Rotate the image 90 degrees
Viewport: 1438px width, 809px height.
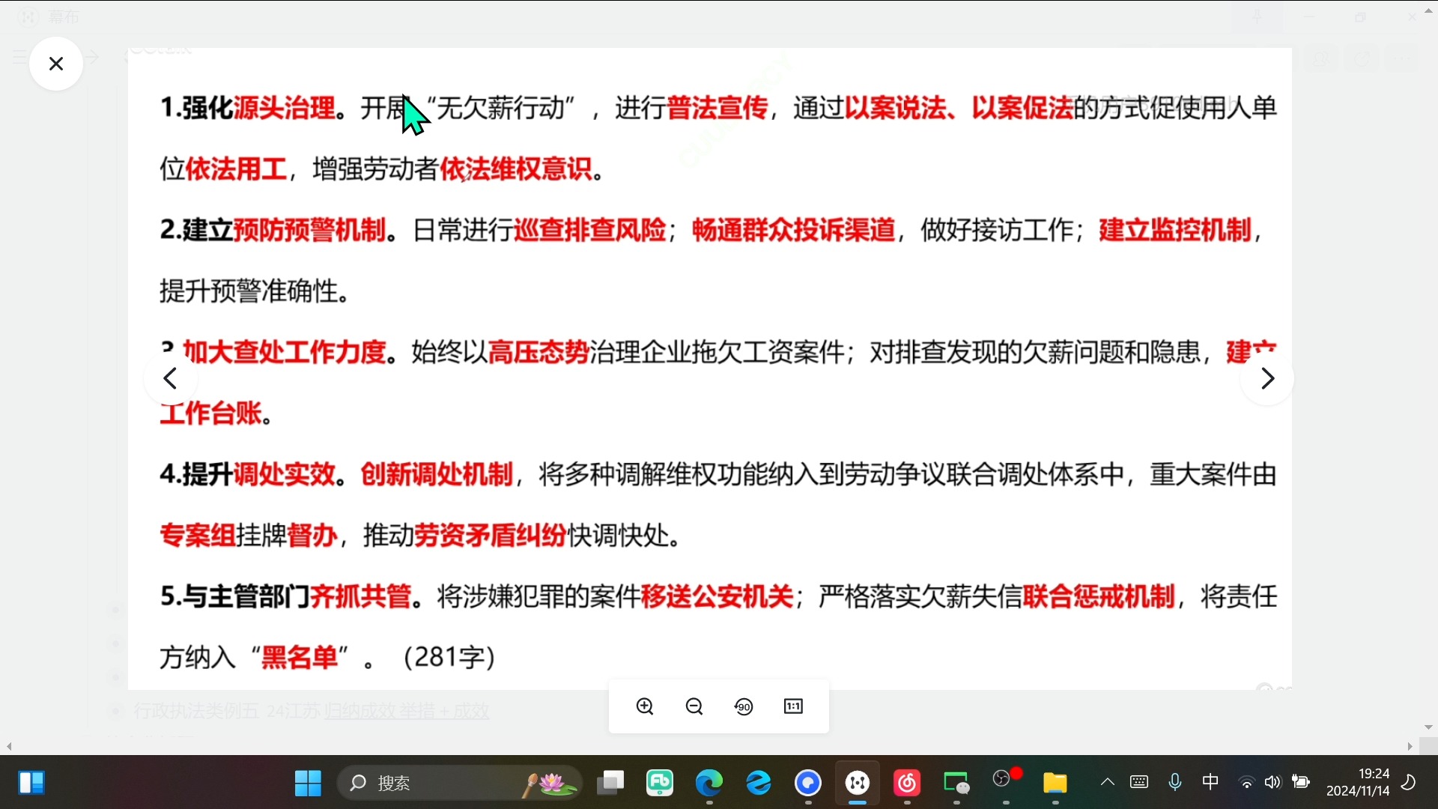coord(744,706)
